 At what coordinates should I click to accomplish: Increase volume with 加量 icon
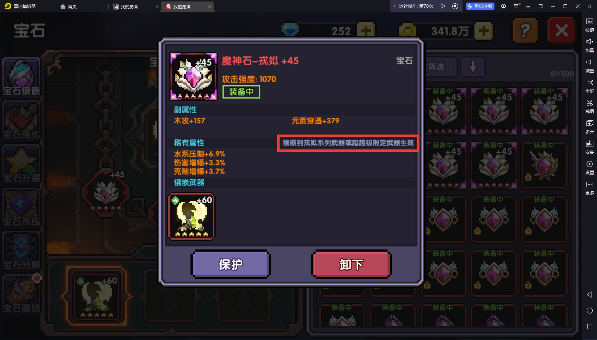(589, 45)
